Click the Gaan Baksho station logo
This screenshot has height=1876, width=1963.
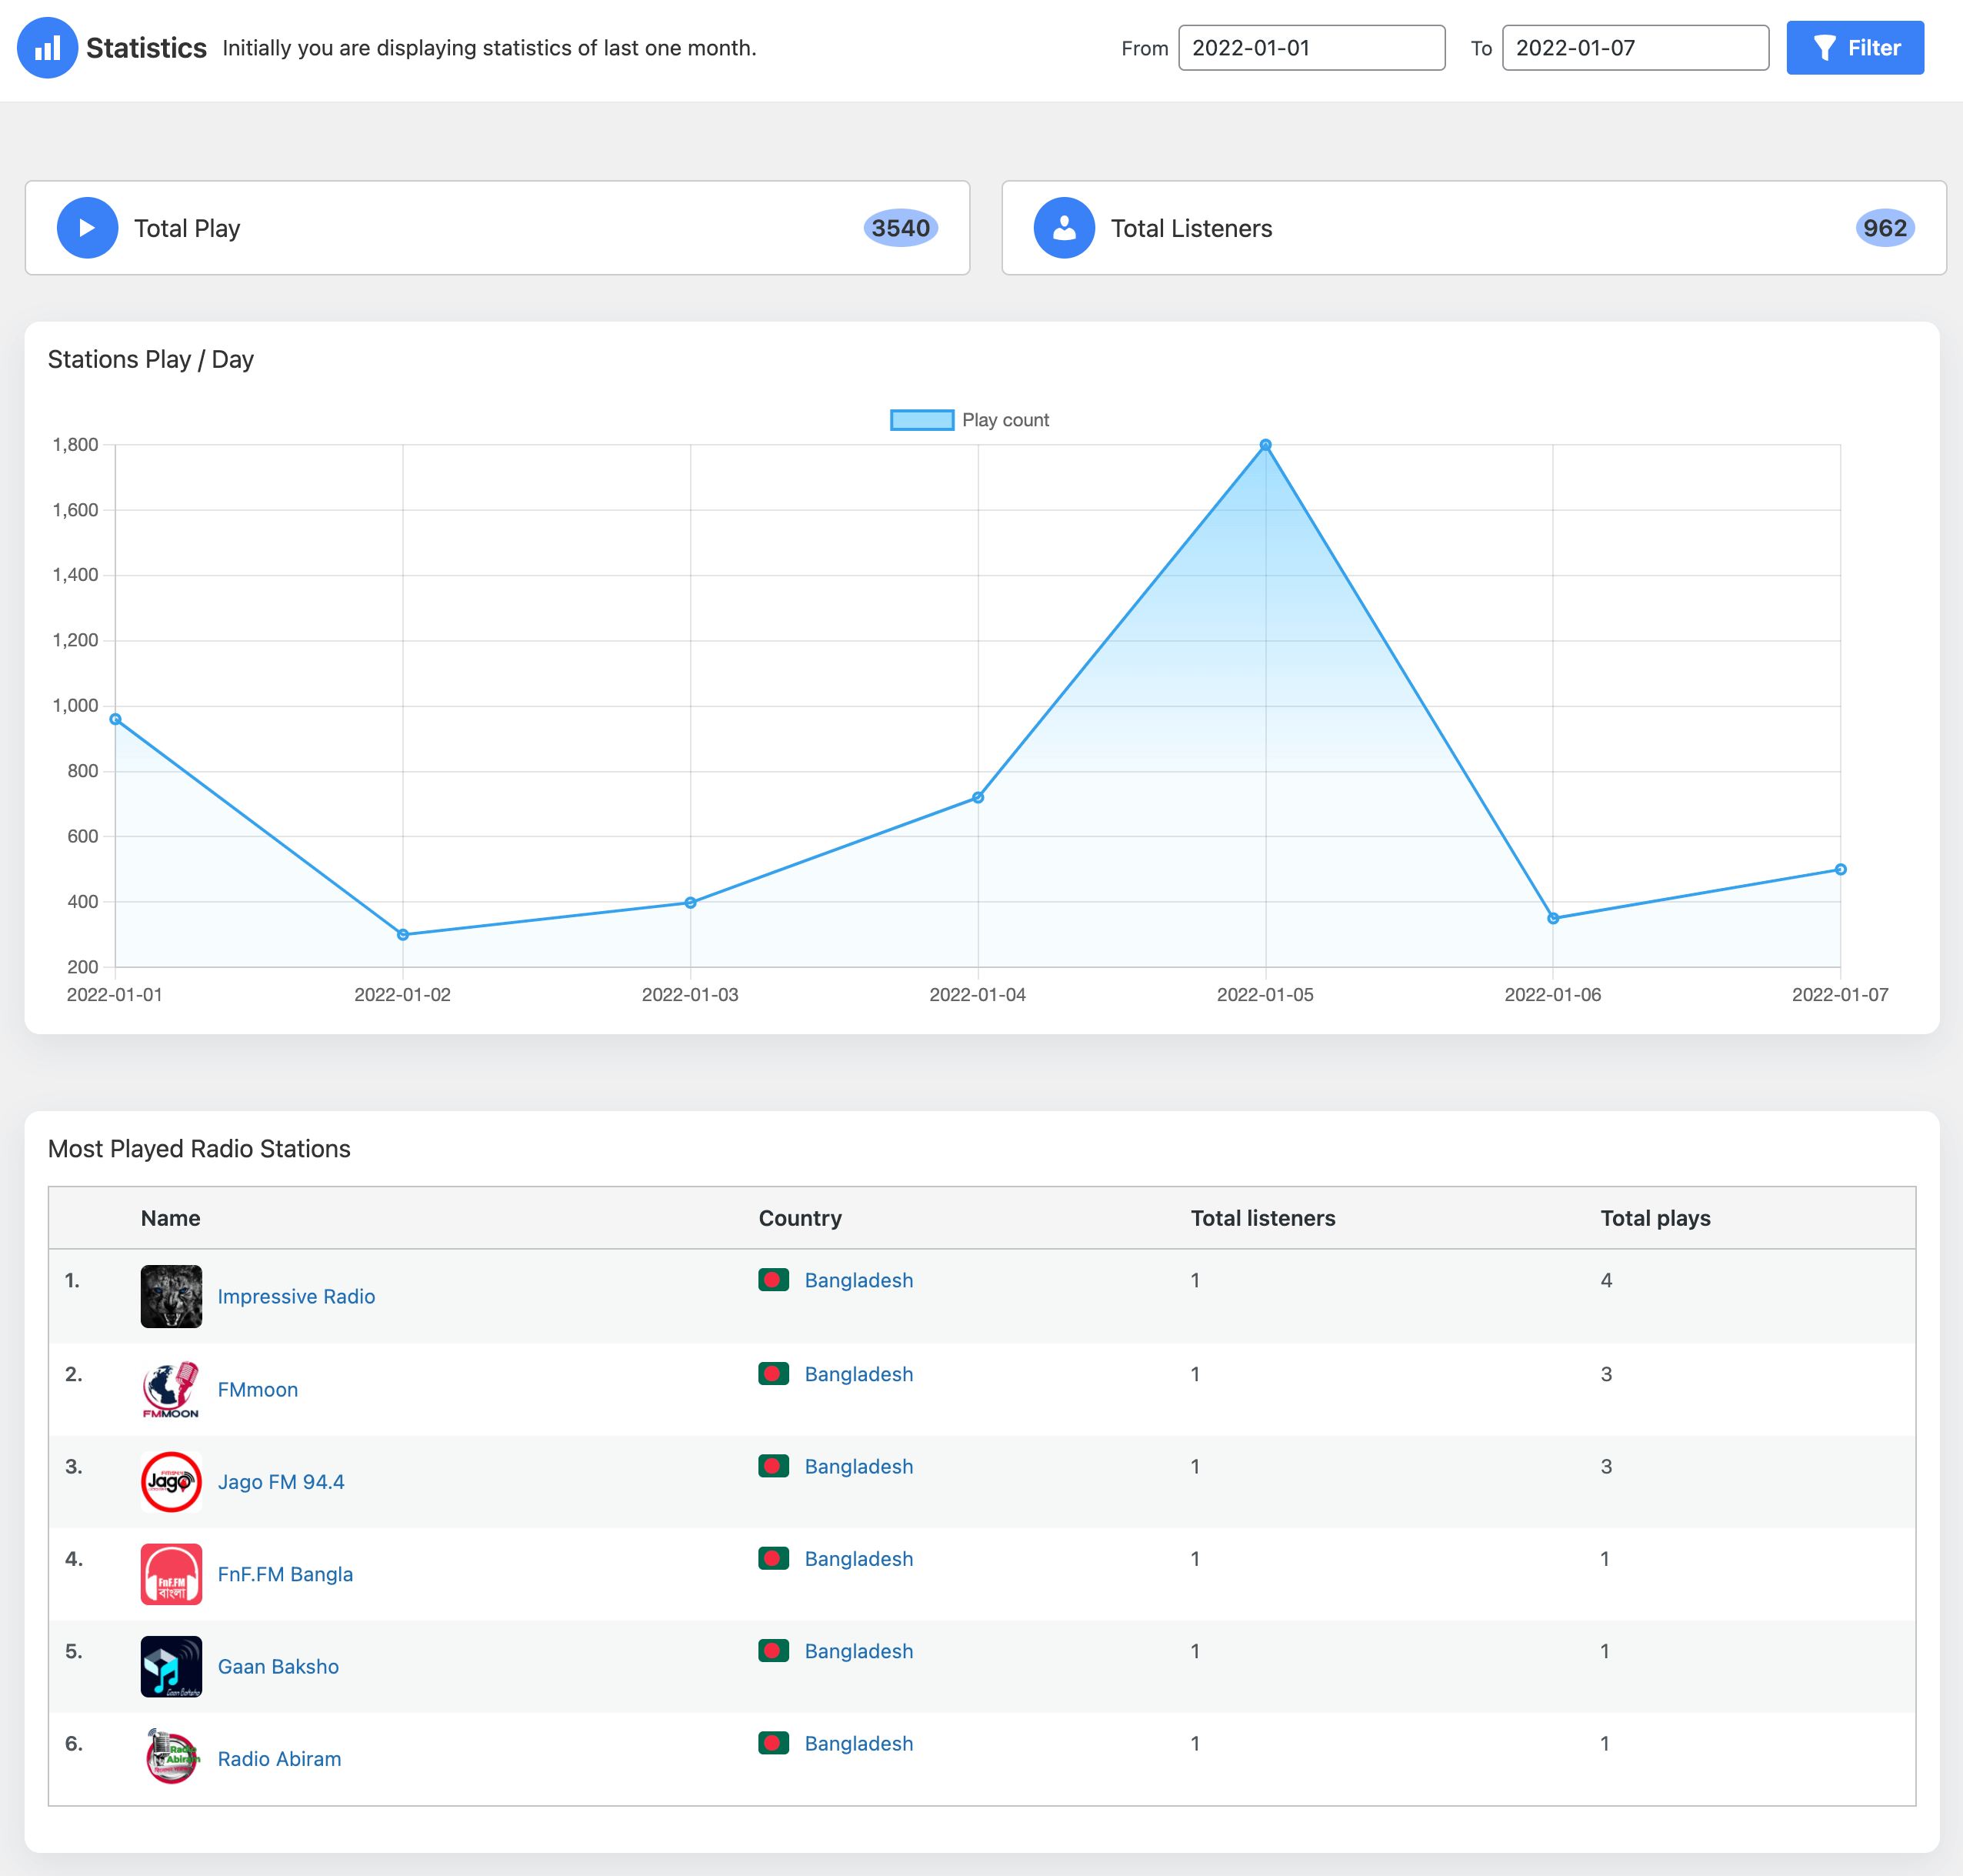coord(171,1666)
